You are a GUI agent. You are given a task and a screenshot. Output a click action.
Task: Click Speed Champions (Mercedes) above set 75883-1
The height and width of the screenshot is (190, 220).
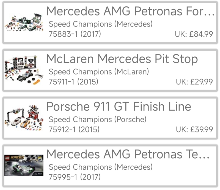point(100,24)
